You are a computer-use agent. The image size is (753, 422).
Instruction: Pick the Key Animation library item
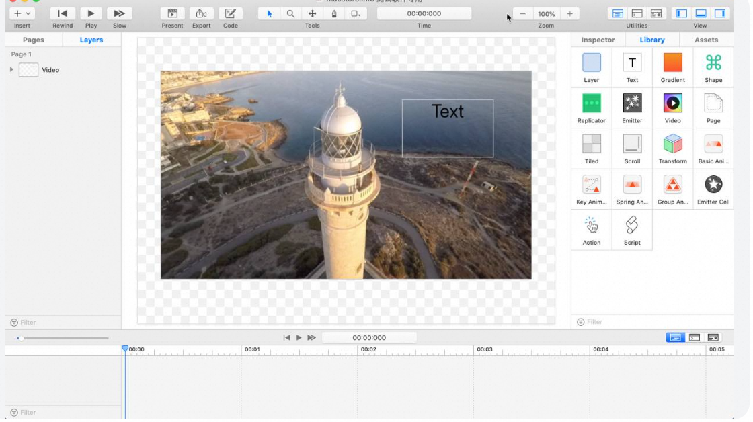click(x=592, y=189)
